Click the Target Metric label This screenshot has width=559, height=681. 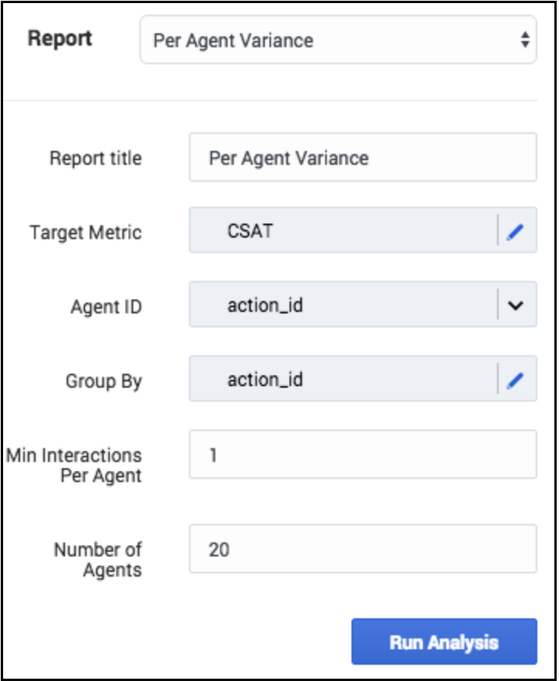point(85,232)
